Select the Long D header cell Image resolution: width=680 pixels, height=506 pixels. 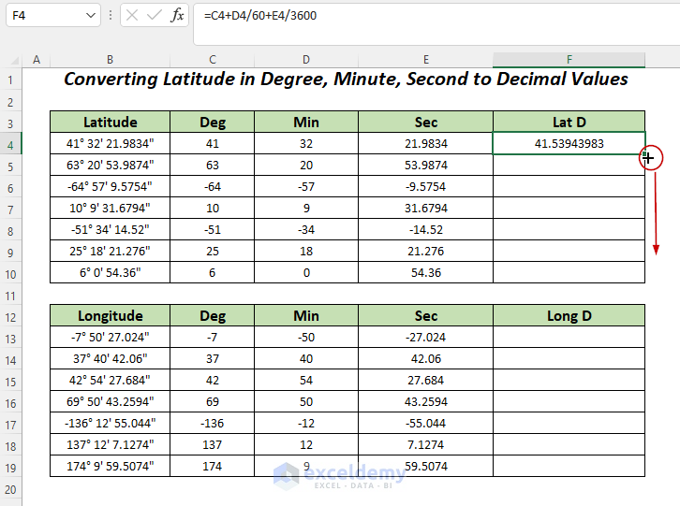point(569,316)
